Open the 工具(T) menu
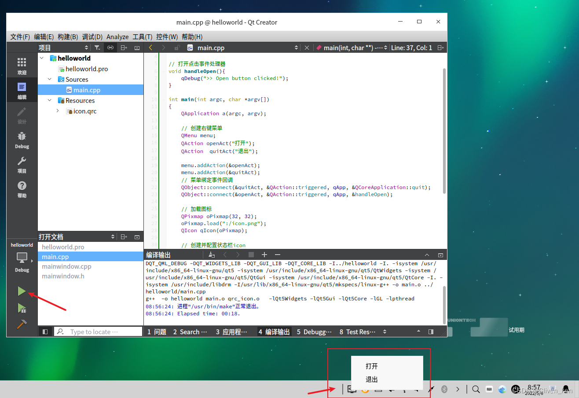The image size is (579, 398). tap(143, 37)
